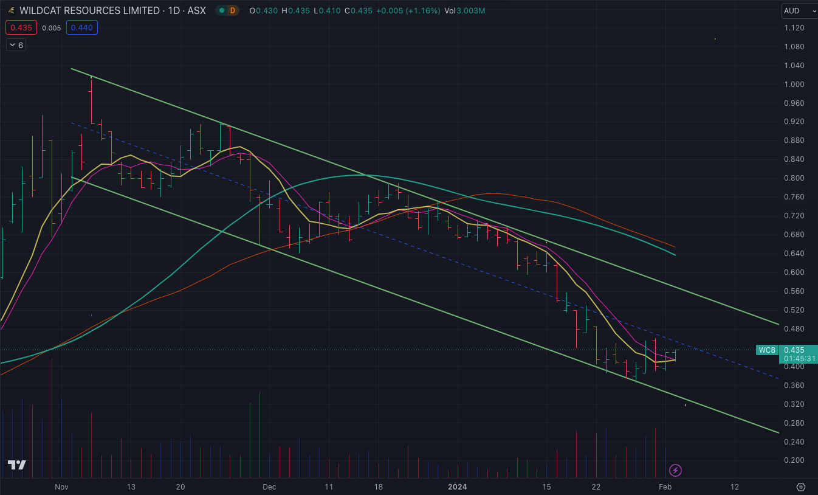Click the 01:45:31 bar countdown label
818x495 pixels.
pos(798,359)
